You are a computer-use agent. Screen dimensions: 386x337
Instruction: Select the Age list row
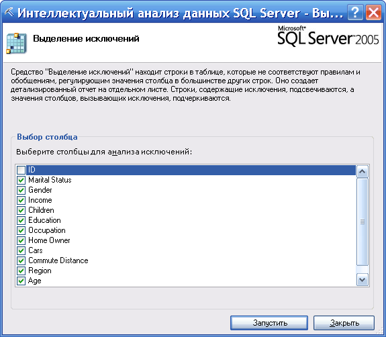pyautogui.click(x=186, y=281)
